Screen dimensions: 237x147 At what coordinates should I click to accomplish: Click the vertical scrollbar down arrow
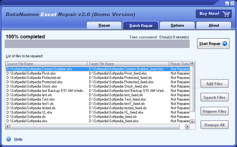tap(192, 121)
